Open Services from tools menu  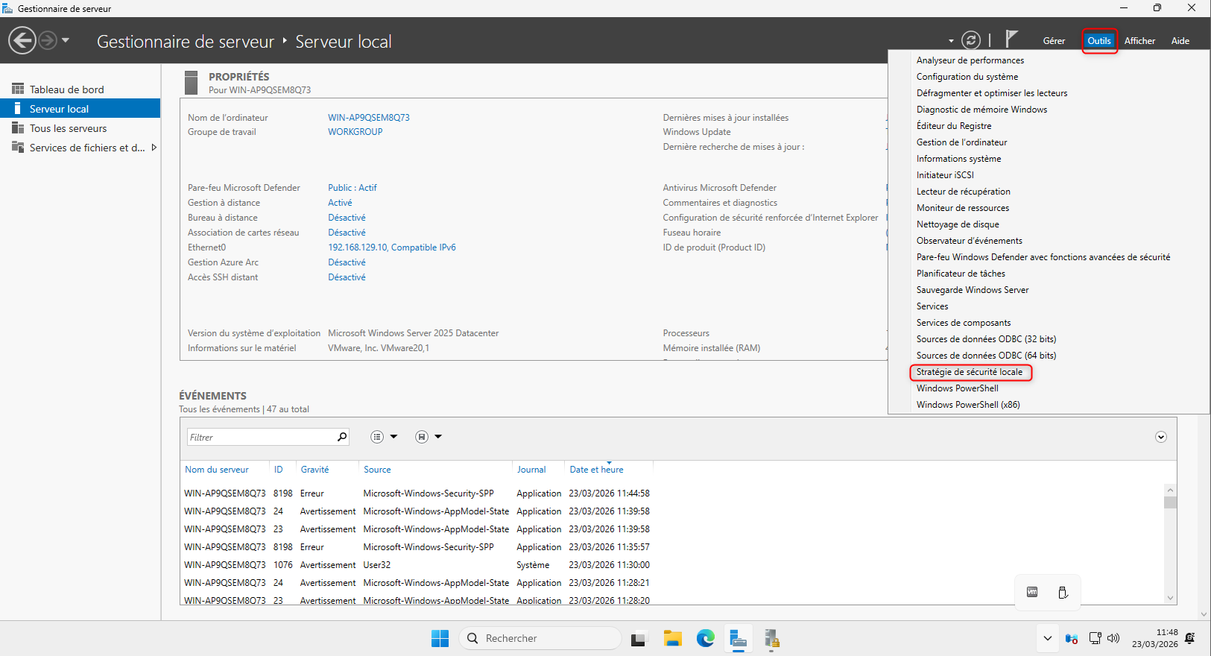pos(932,306)
